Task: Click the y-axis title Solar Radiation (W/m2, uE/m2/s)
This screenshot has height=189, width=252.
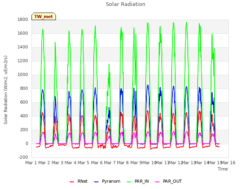Action: (x=6, y=90)
